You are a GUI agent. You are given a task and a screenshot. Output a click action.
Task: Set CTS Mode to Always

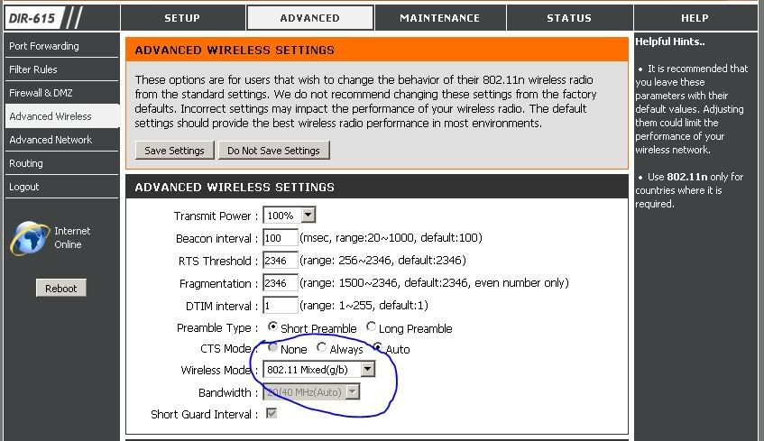click(321, 348)
